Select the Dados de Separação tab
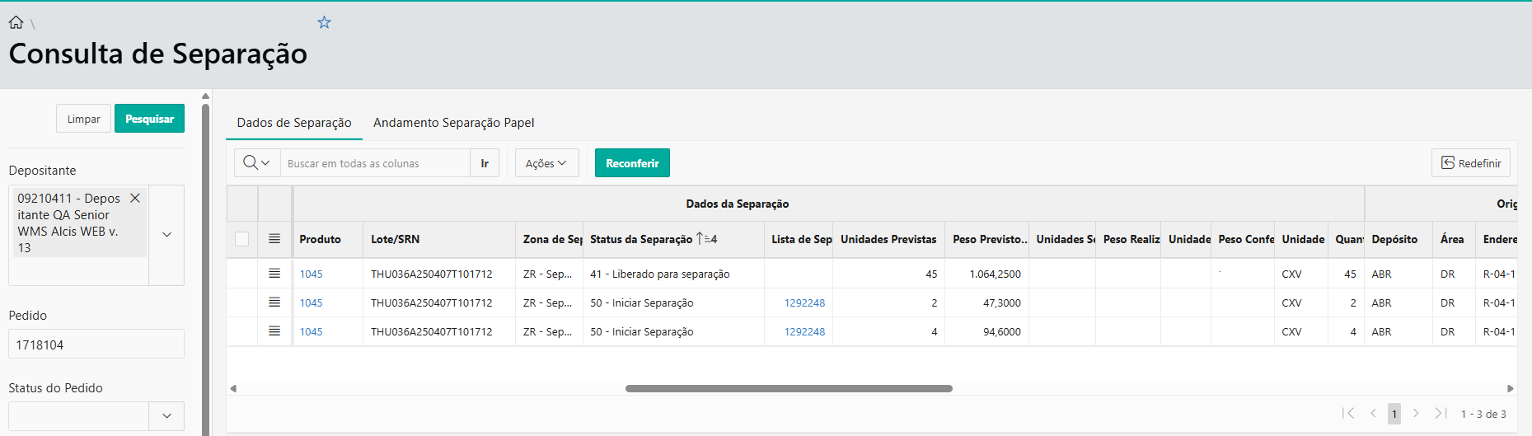Viewport: 1532px width, 436px height. coord(294,123)
